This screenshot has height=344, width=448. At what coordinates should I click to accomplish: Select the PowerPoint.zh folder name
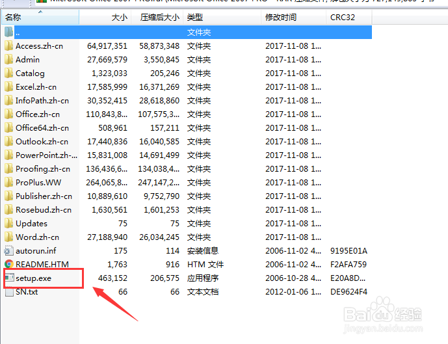pyautogui.click(x=47, y=155)
